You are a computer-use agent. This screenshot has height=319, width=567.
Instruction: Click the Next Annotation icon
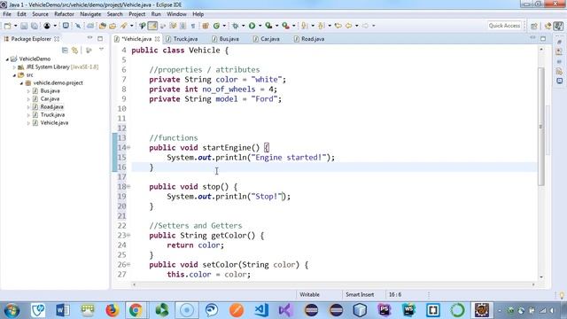tap(305, 26)
